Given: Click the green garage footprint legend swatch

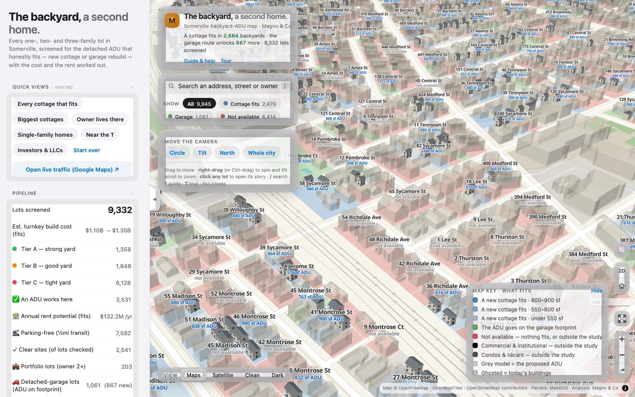Looking at the screenshot, I should (x=475, y=327).
